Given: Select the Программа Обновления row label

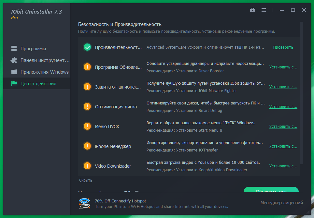Looking at the screenshot, I should point(118,67).
